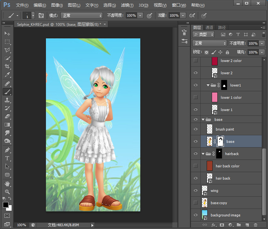Expand the opacity dropdown in the options bar
This screenshot has height=229, width=268.
pyautogui.click(x=139, y=15)
